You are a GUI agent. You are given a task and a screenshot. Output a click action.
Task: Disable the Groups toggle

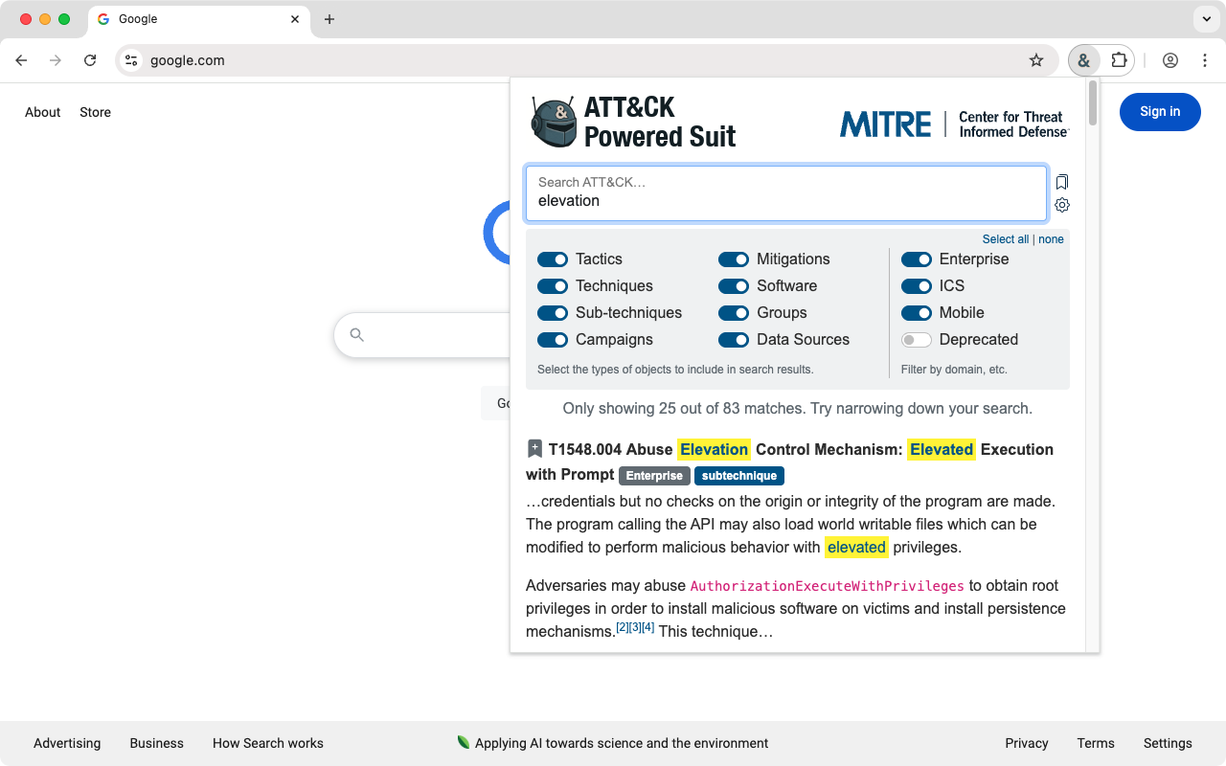coord(734,312)
